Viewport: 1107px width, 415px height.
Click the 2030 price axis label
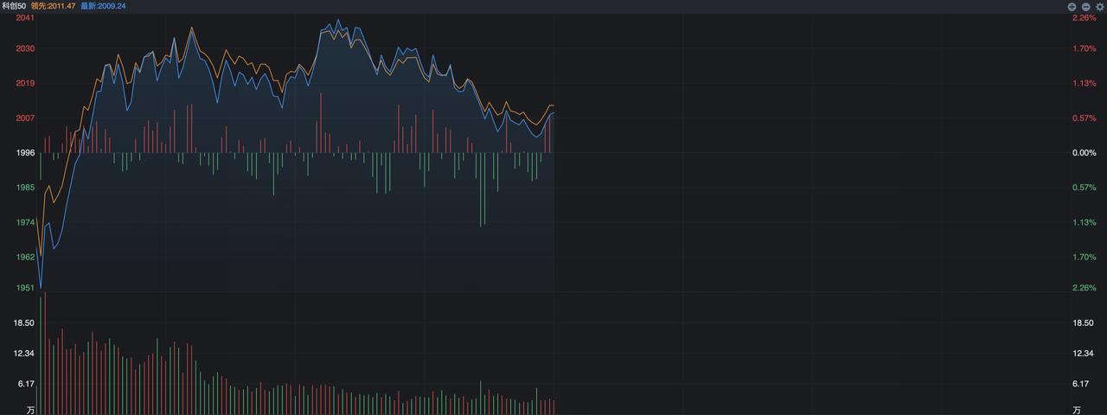[x=26, y=48]
